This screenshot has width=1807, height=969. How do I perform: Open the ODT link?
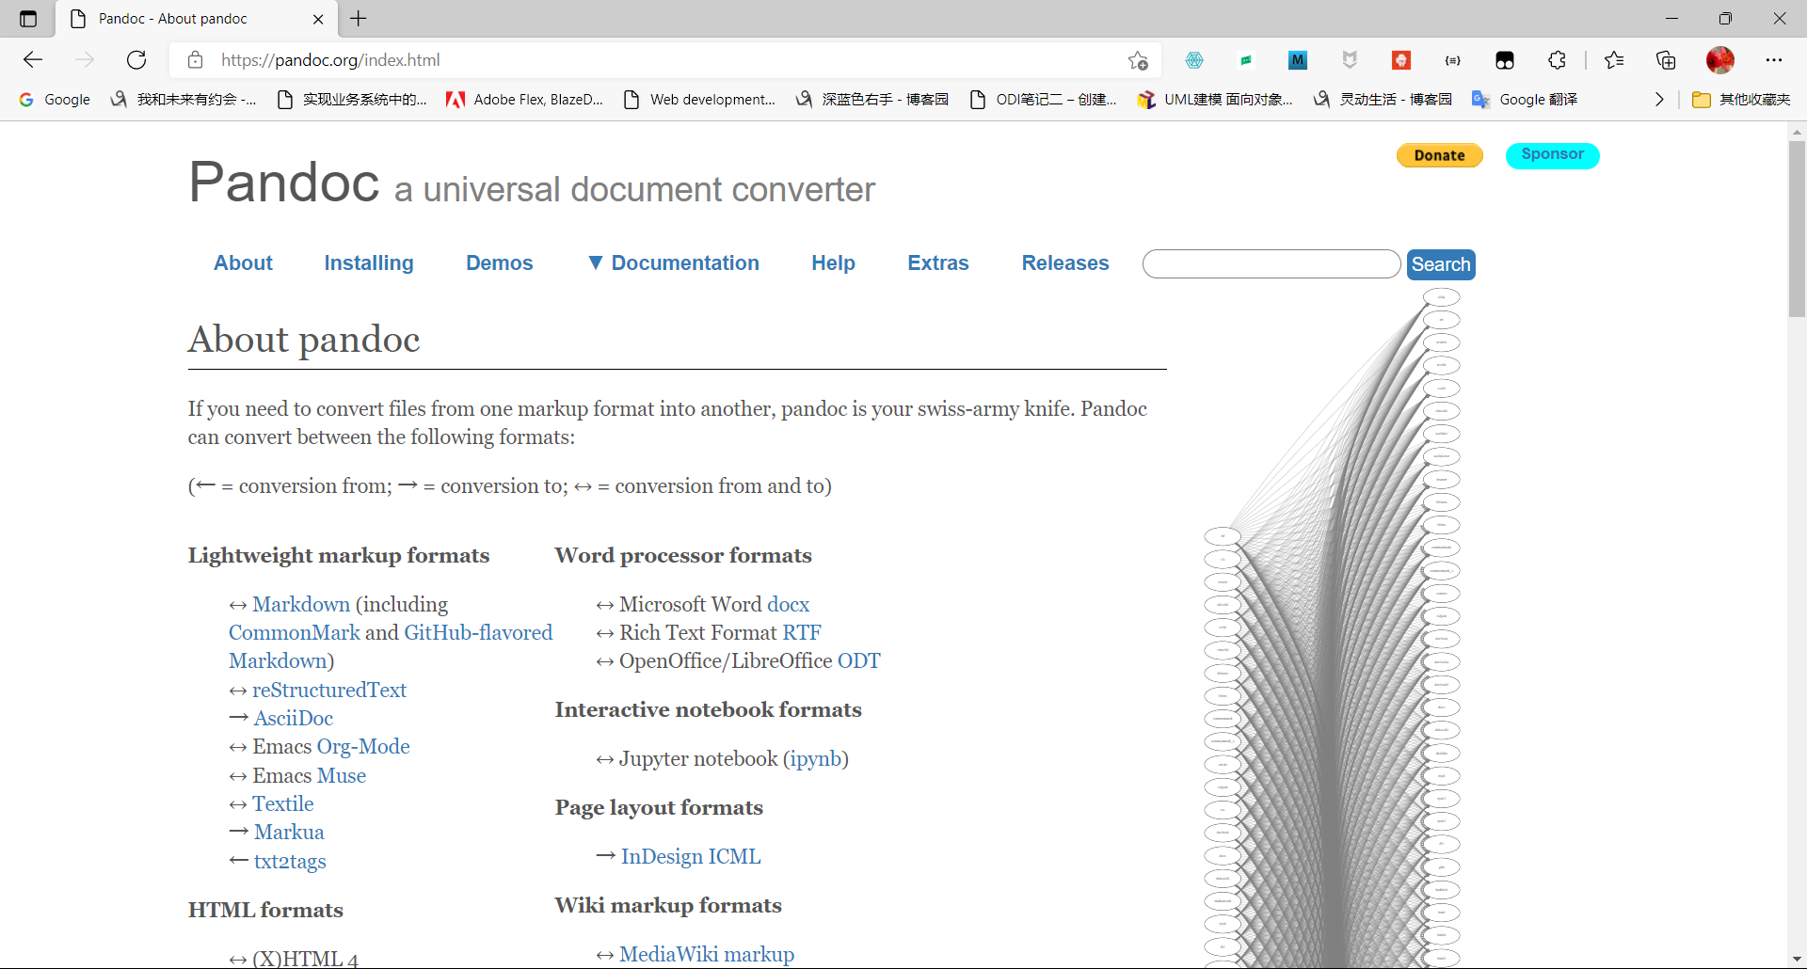click(859, 661)
